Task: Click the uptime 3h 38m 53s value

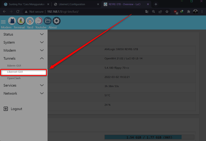Action: coord(112,86)
